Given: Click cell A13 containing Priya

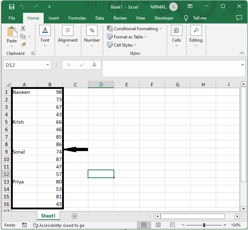Looking at the screenshot, I should pos(25,182).
